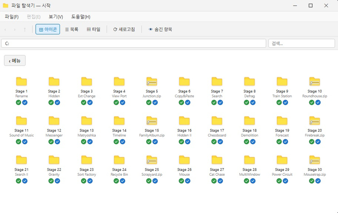The image size is (338, 213).
Task: Click blue checkmark badge under Stage 1
Action: coord(25,103)
